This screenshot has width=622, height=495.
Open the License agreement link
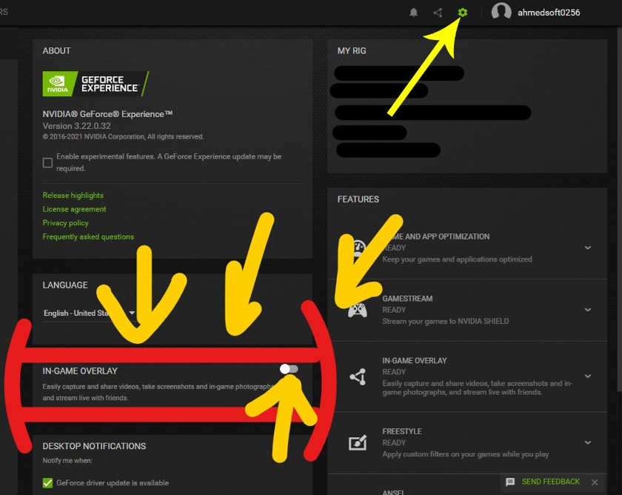point(74,209)
